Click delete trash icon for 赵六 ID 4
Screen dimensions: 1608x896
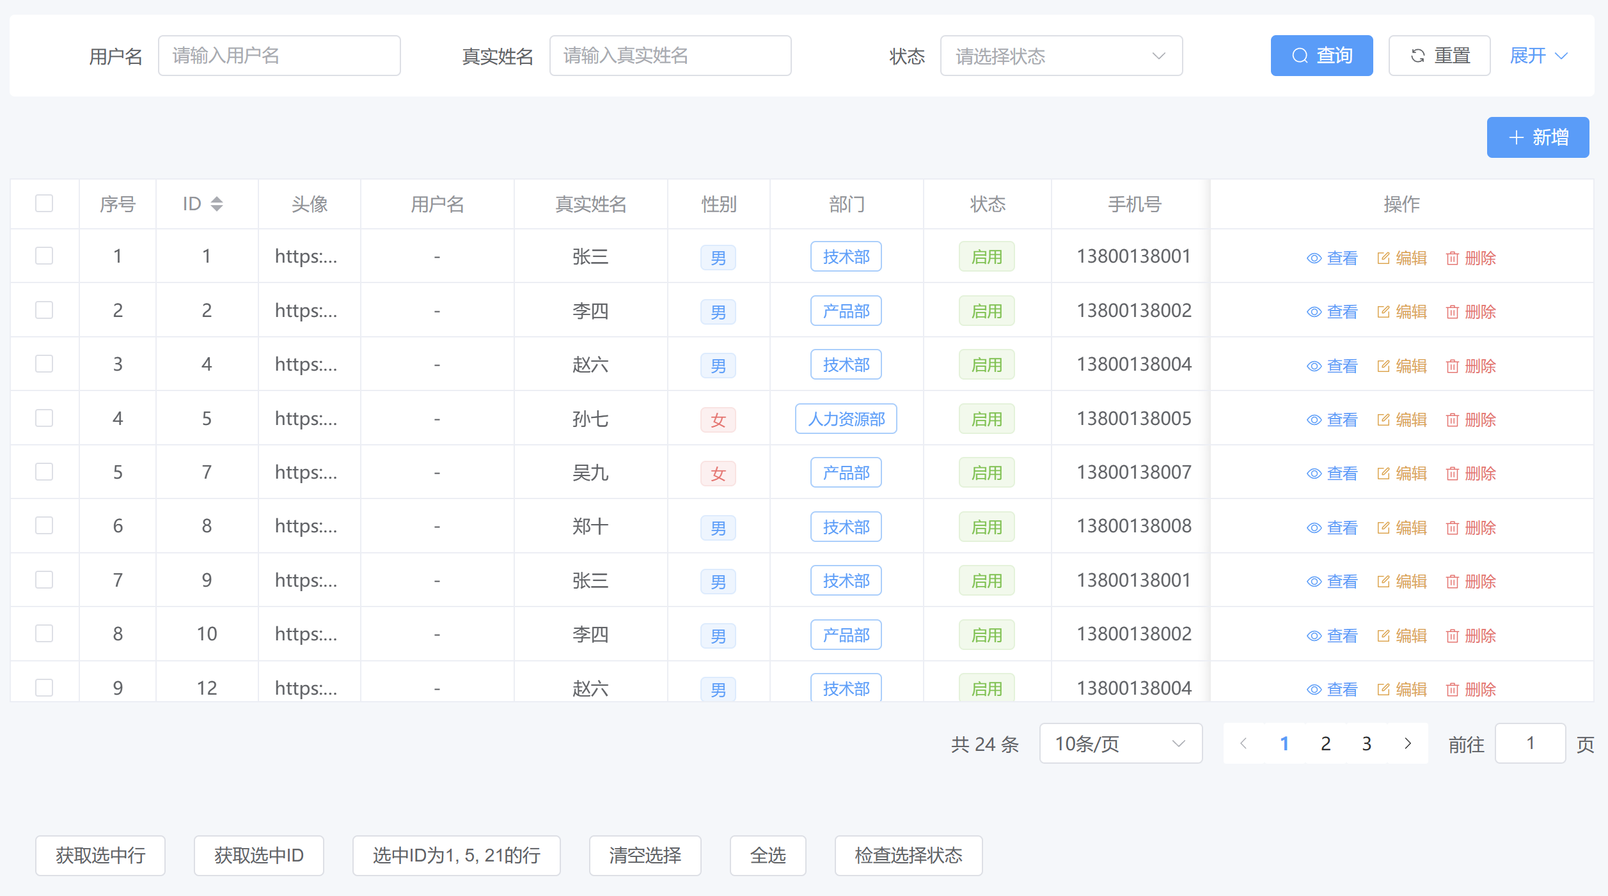(x=1452, y=366)
